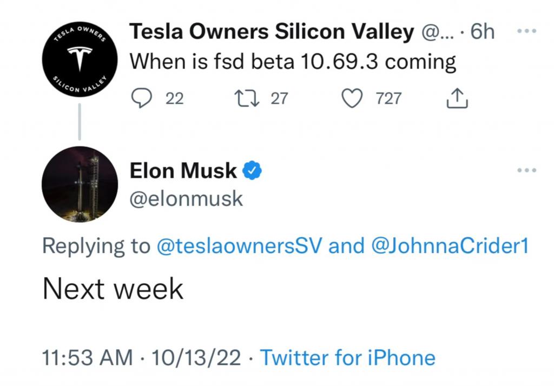Screen dimensions: 554x386
Task: Click the blue verified checkmark badge
Action: 252,170
